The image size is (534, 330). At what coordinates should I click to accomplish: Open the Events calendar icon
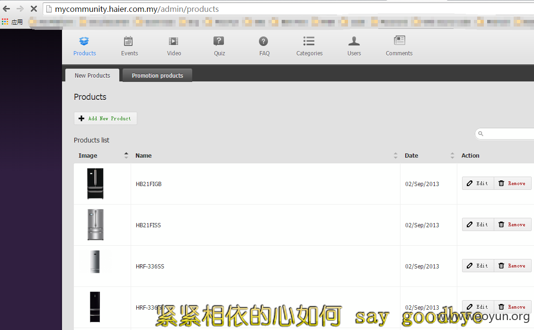click(128, 41)
